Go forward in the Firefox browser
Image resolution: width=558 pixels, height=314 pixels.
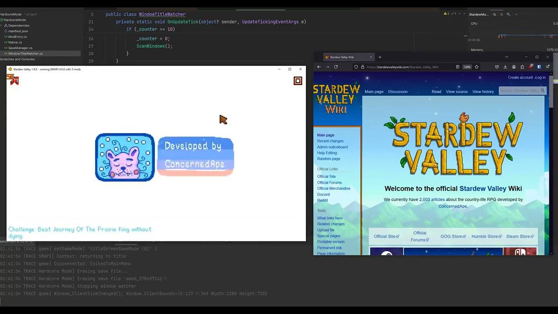tap(327, 67)
